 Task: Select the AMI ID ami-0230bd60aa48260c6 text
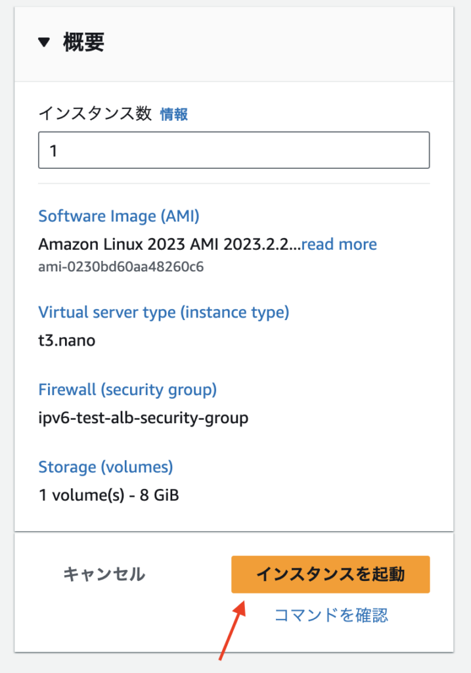click(x=121, y=267)
